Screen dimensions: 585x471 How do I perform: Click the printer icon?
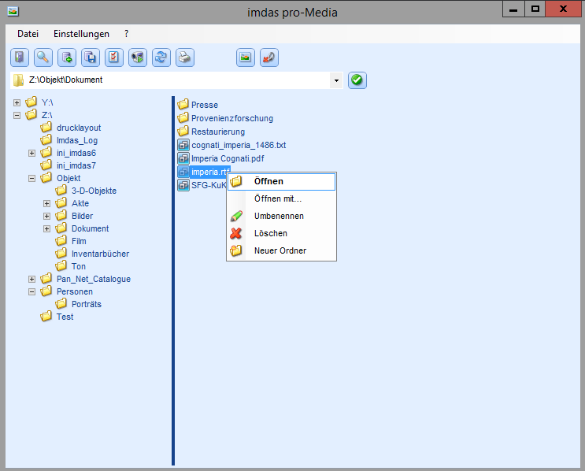185,57
